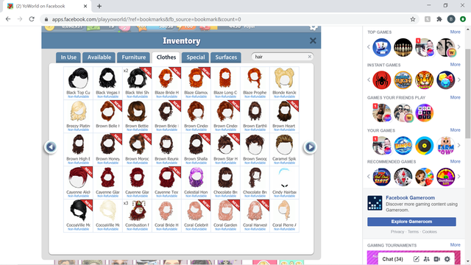Open chat settings gear icon

[447, 259]
